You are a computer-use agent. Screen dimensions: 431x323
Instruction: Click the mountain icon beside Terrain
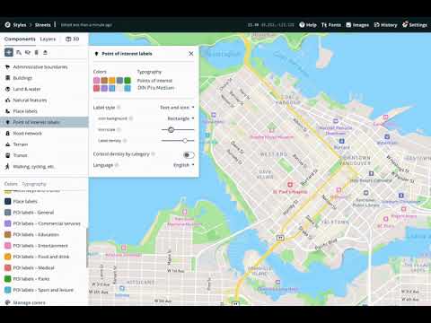tap(8, 144)
